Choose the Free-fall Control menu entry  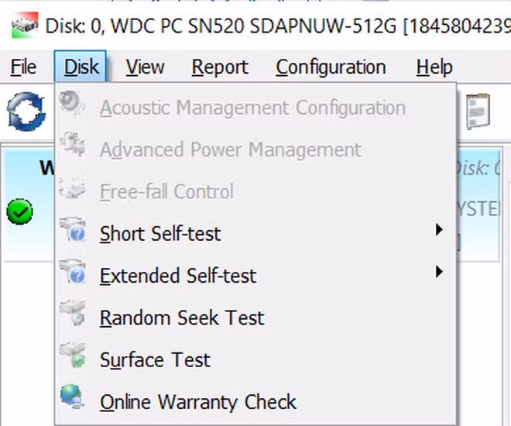(x=166, y=191)
